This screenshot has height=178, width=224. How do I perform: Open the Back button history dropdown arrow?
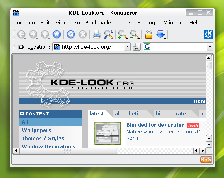pyautogui.click(x=25, y=39)
